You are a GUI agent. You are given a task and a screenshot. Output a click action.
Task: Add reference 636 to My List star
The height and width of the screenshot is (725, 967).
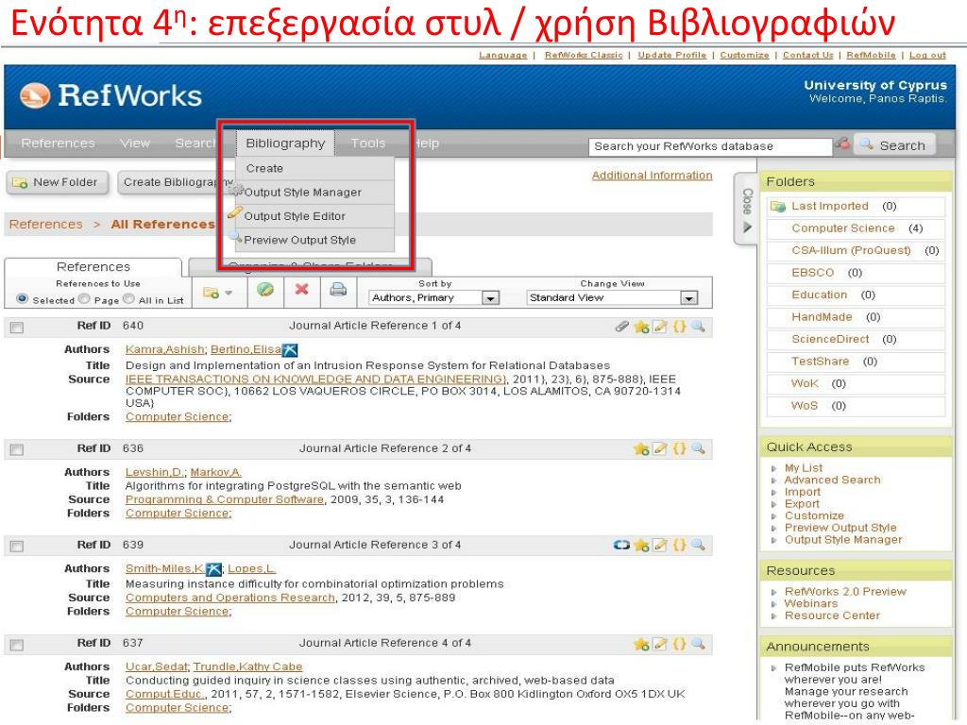pos(641,448)
